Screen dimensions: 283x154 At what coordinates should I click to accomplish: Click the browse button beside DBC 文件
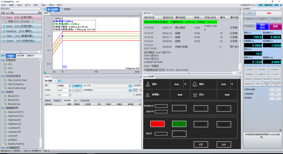[130, 86]
